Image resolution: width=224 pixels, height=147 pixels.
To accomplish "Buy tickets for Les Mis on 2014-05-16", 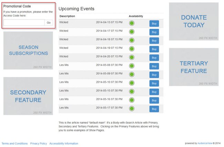I will click(154, 100).
